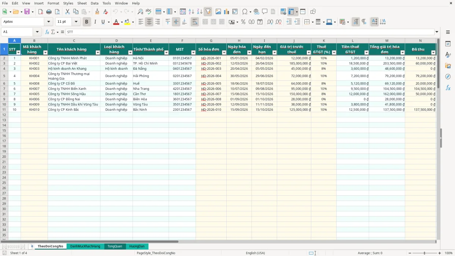Viewport: 455px width, 256px height.
Task: Click the Function Wizard fx icon
Action: point(47,32)
